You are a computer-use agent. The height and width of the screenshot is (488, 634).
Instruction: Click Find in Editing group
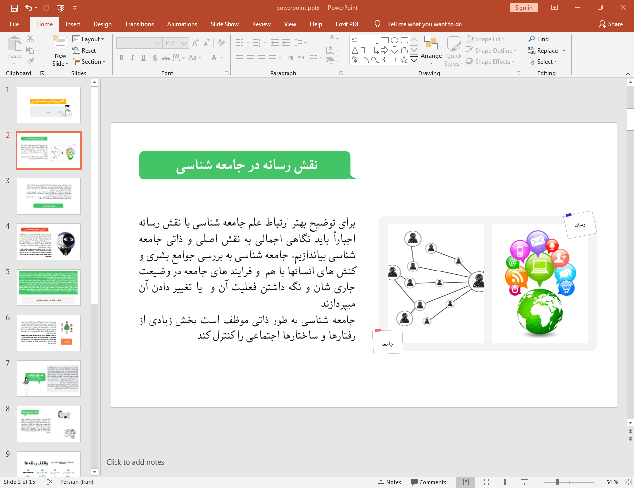tap(539, 39)
